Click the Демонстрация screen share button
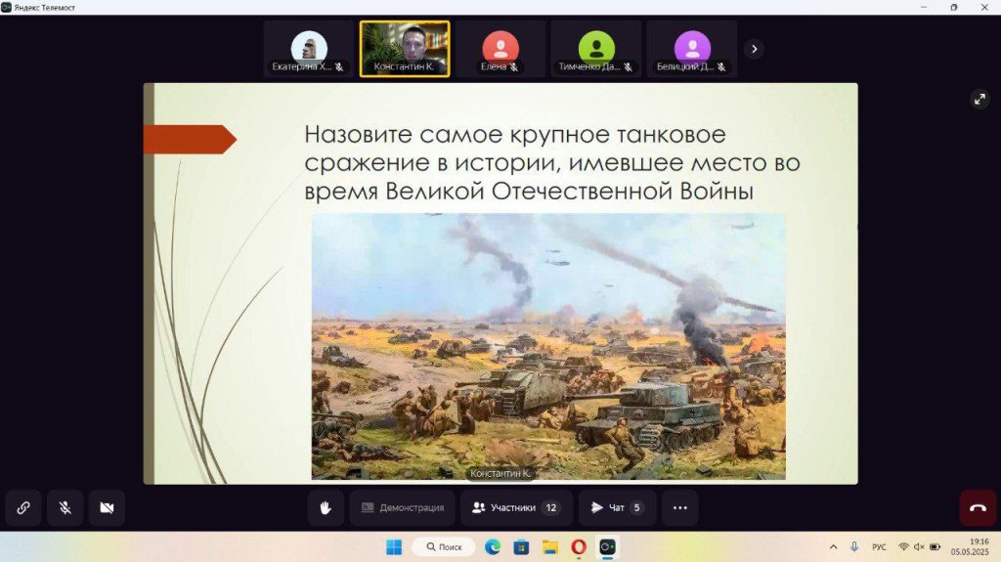This screenshot has height=562, width=1001. pos(403,508)
